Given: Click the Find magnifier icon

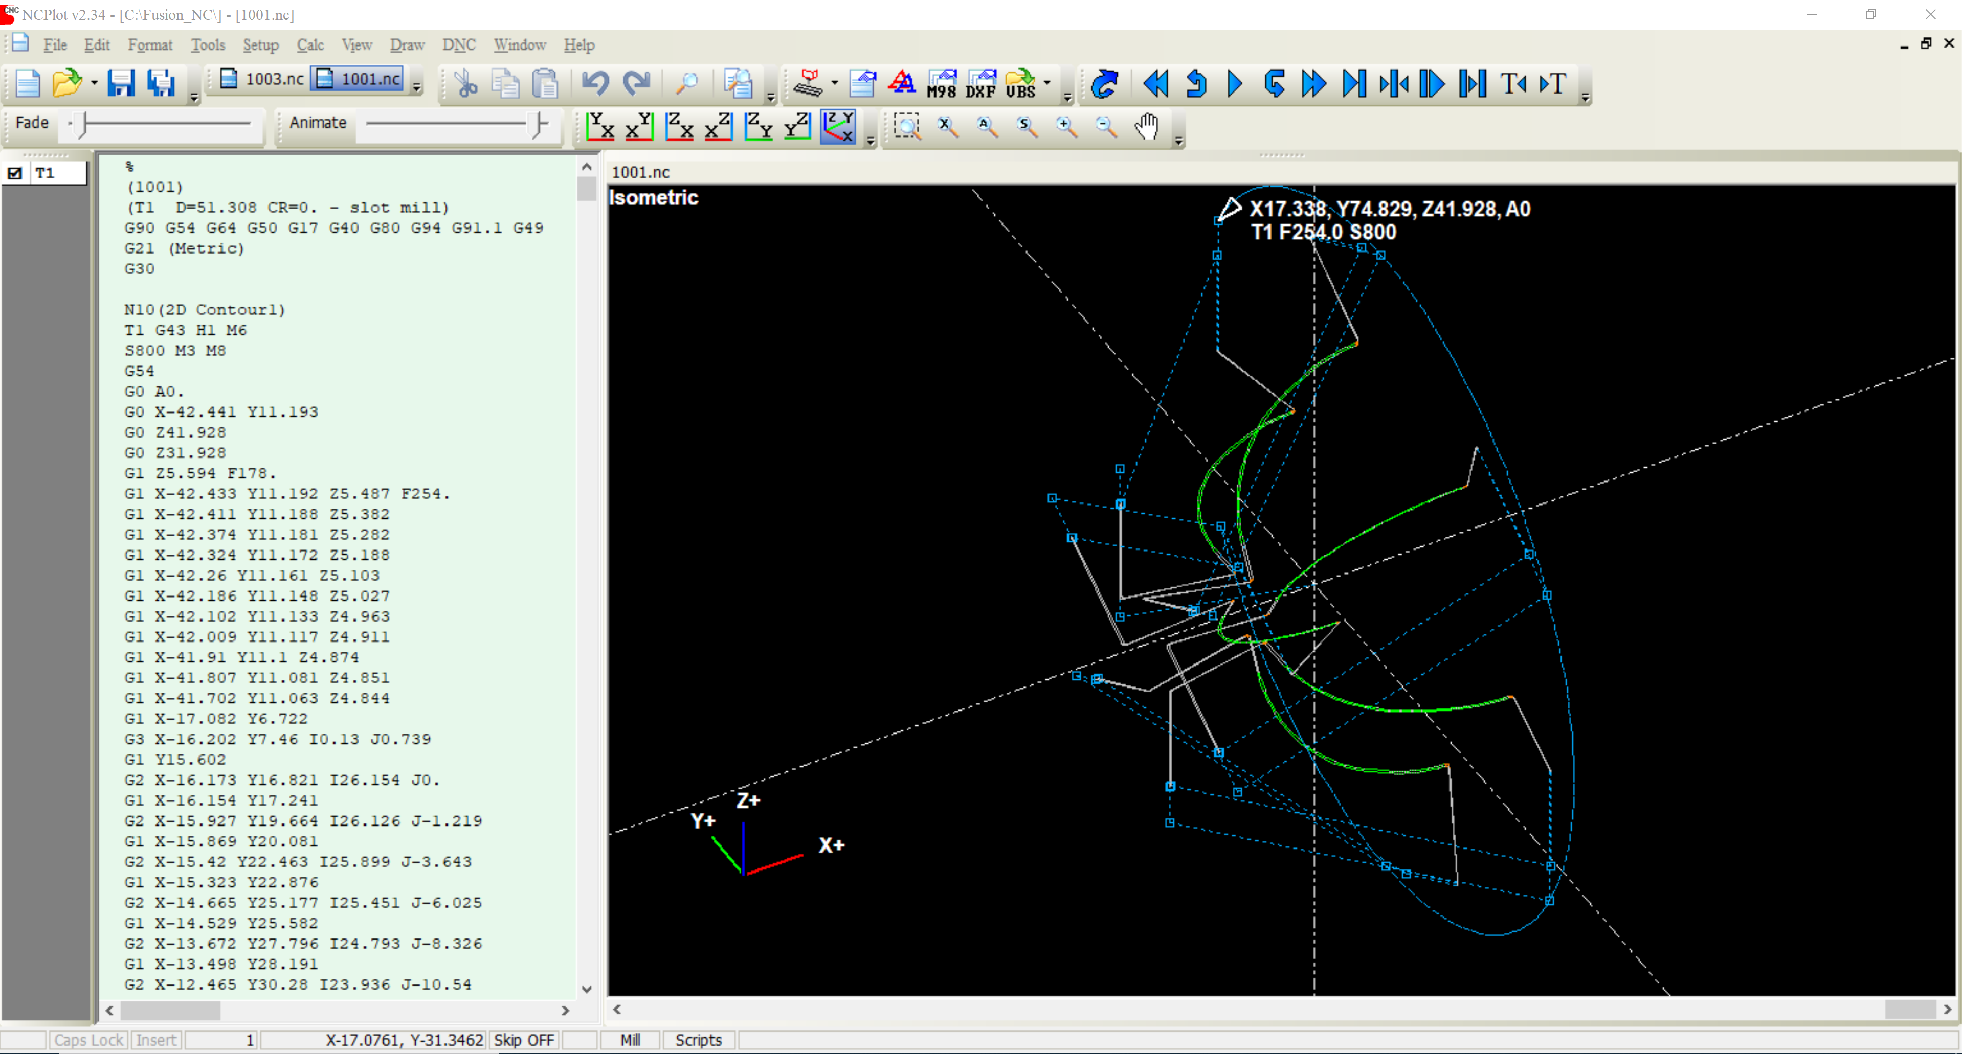Looking at the screenshot, I should [x=687, y=83].
